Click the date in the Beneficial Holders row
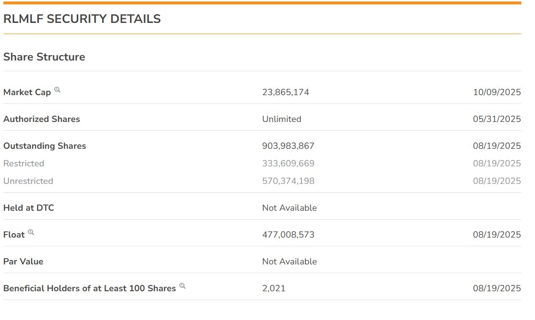This screenshot has width=535, height=320. [497, 288]
